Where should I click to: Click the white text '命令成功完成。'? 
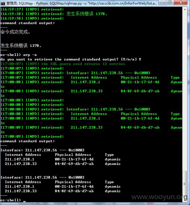pyautogui.click(x=15, y=32)
